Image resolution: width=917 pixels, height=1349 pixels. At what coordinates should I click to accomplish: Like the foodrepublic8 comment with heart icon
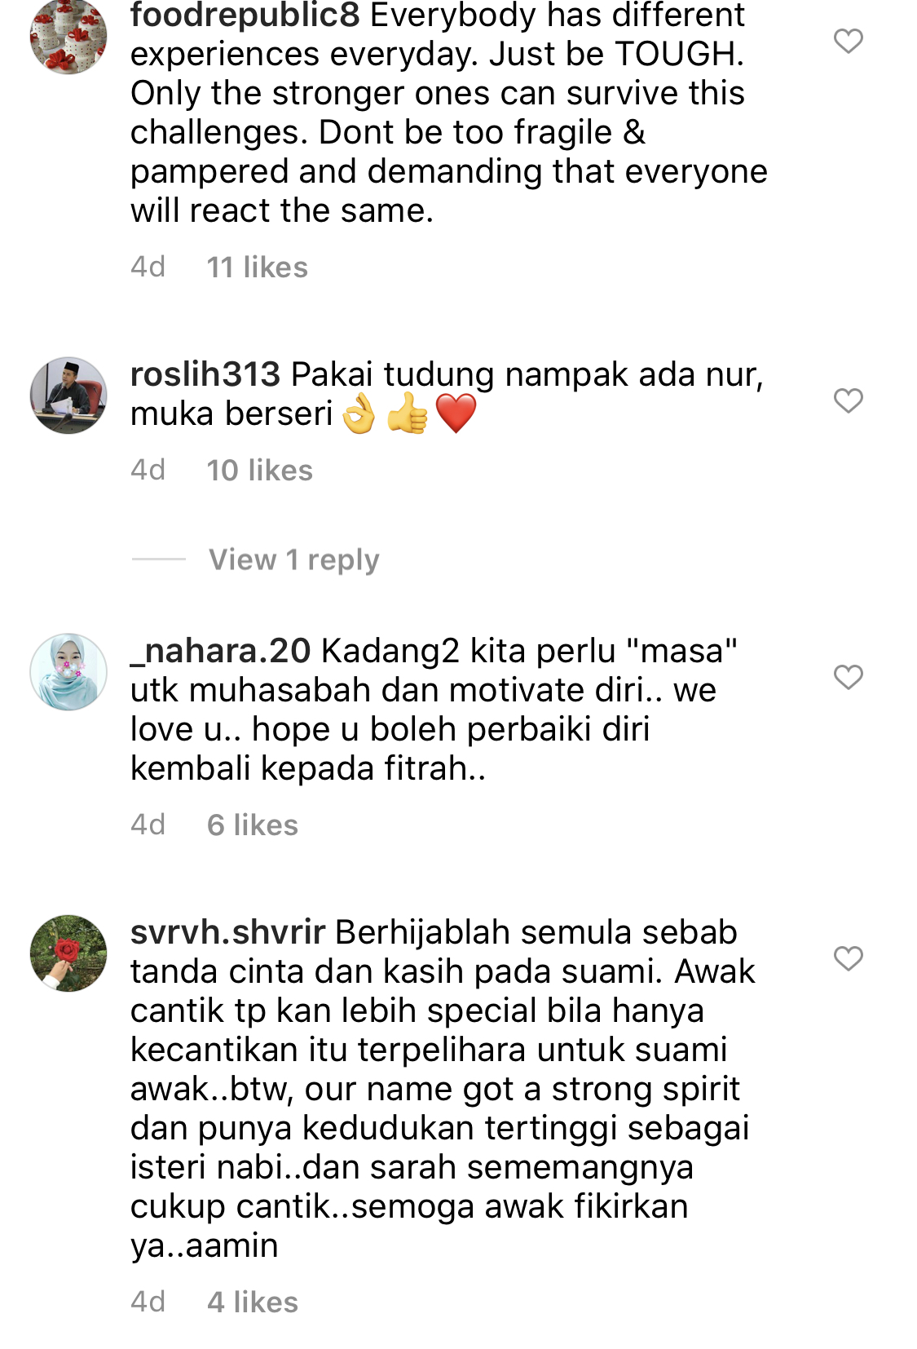[x=848, y=41]
